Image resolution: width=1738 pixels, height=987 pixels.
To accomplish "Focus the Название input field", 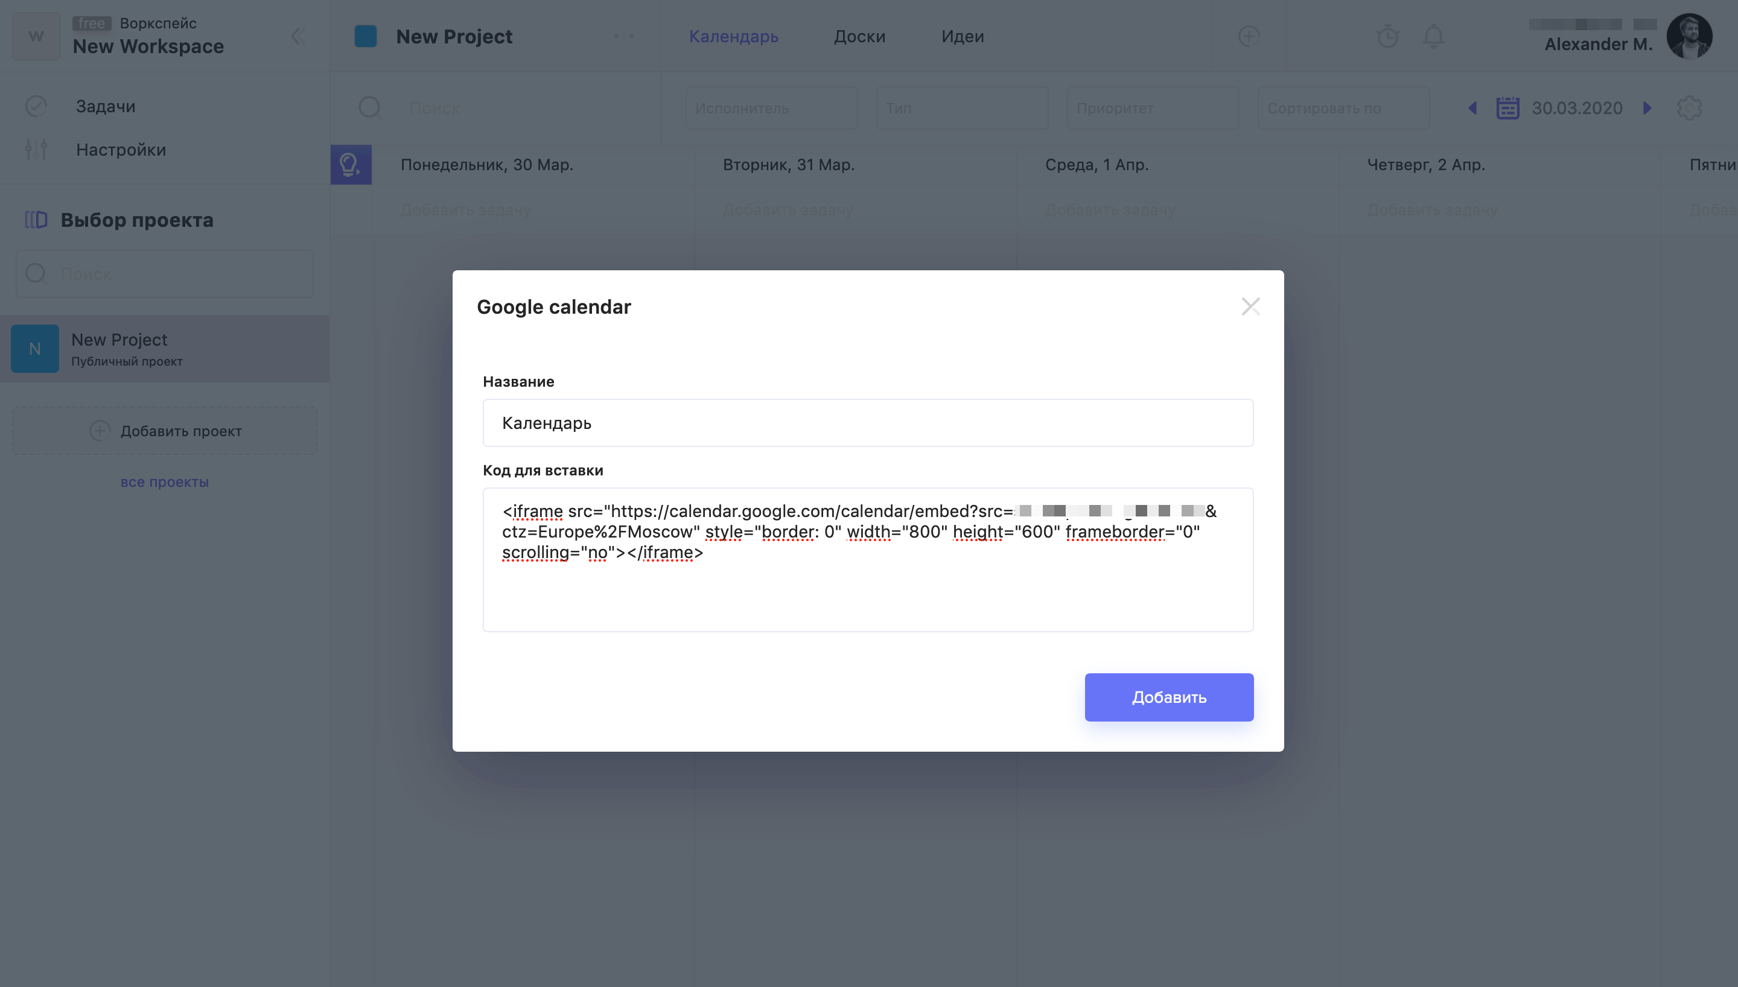I will (x=868, y=423).
